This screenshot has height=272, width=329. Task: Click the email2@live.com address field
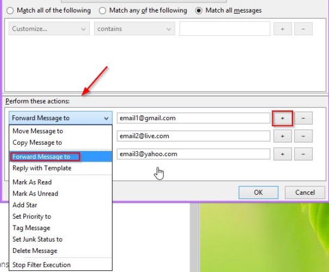[193, 136]
